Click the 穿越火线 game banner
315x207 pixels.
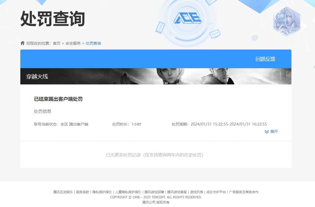156,76
